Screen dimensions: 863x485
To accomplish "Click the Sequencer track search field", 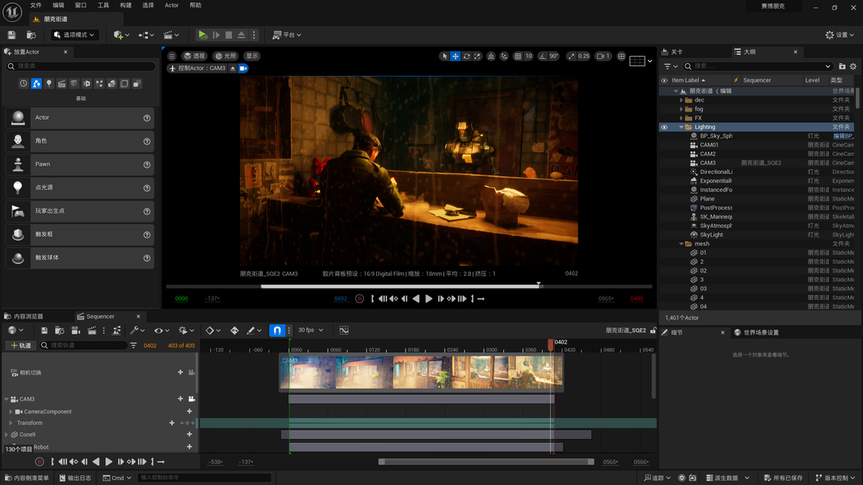I will pos(83,345).
